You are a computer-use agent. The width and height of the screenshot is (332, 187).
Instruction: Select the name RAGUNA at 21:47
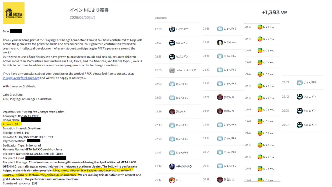(x=183, y=166)
